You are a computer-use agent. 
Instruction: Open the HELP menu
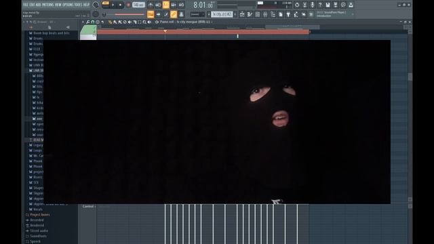tap(86, 5)
